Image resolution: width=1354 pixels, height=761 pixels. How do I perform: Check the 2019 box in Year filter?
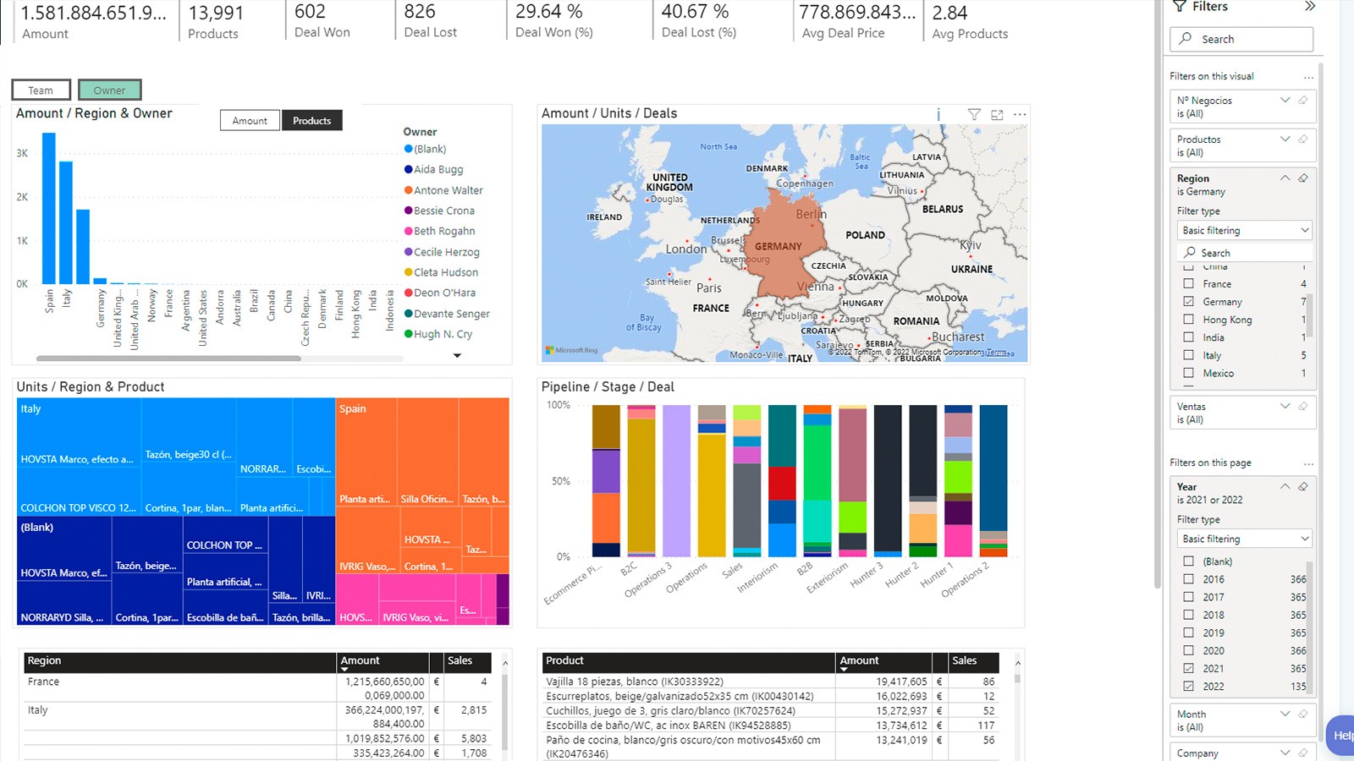1189,632
